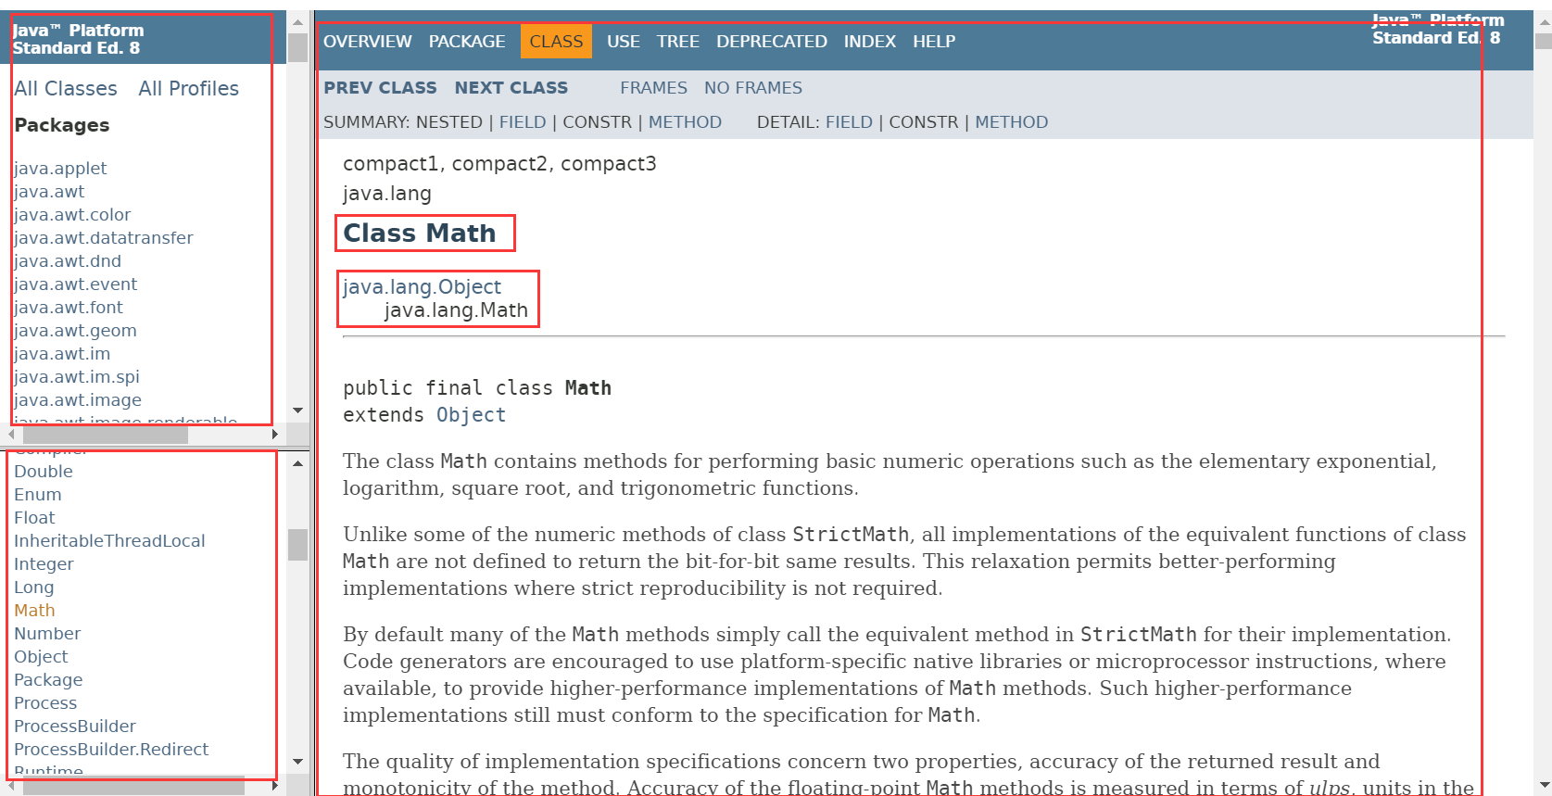Select the Math class entry

pyautogui.click(x=34, y=611)
